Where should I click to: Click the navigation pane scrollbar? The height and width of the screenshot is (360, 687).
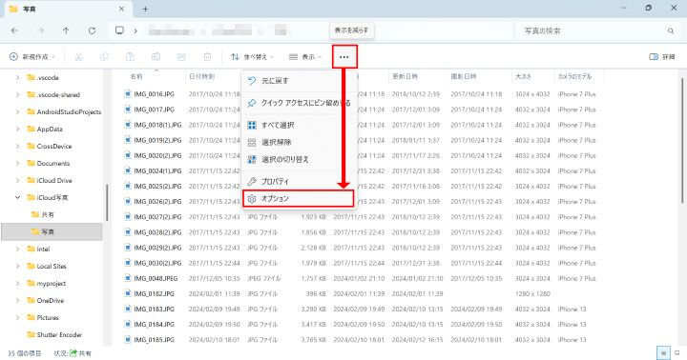107,203
